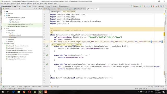The height and width of the screenshot is (94, 167).
Task: Click the src breadcrumb in navigation bar
Action: pyautogui.click(x=19, y=6)
